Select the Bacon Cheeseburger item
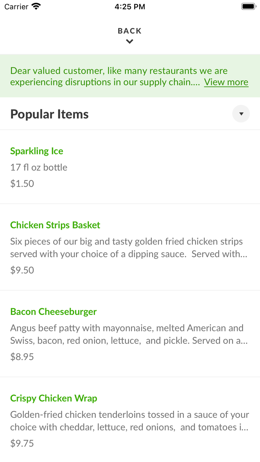260x462 pixels. (53, 312)
